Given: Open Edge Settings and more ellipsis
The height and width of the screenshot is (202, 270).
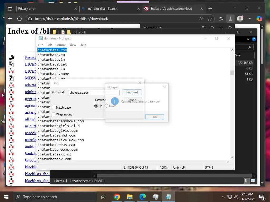Looking at the screenshot, I should [249, 19].
